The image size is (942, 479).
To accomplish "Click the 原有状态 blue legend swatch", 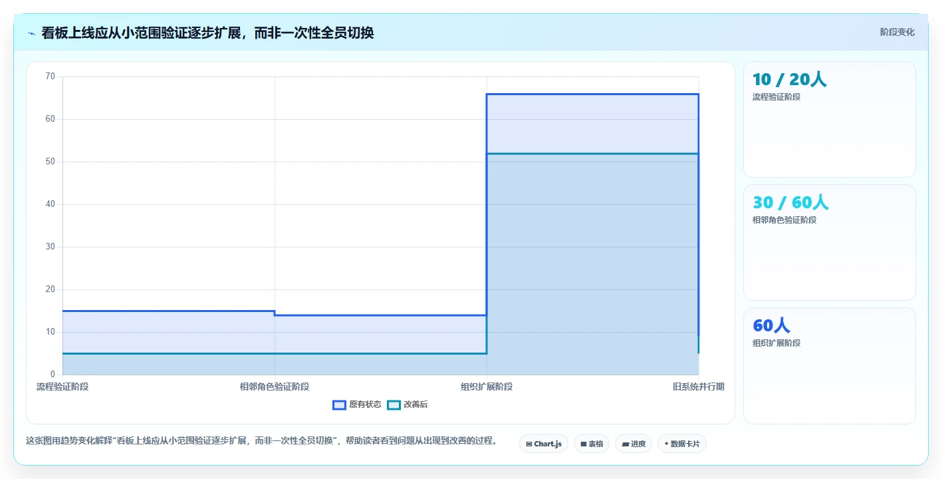I will (340, 404).
